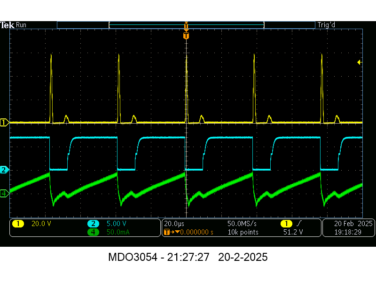Click the Run acquisition status
Viewport: 376px width, 282px height.
[x=21, y=25]
